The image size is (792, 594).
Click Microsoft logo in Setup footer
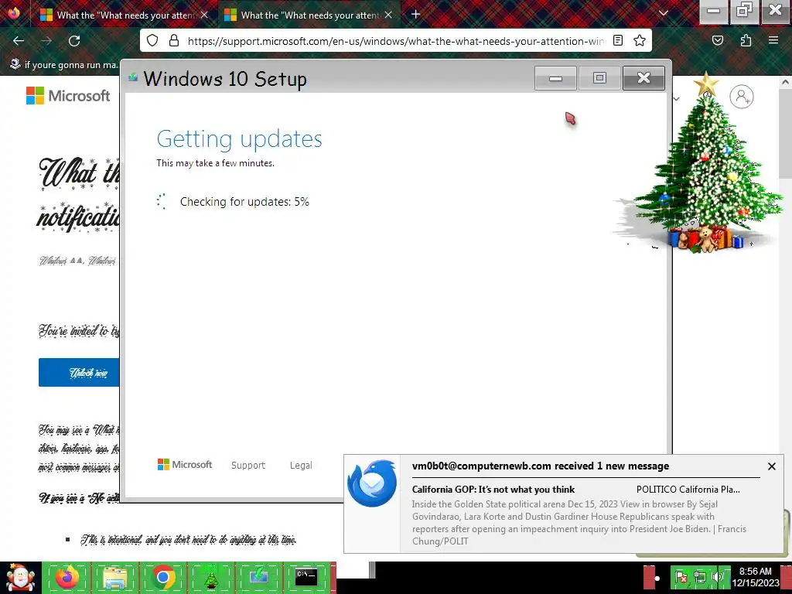coord(185,465)
